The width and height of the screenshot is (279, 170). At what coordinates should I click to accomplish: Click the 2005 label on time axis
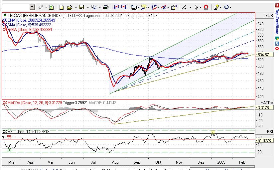coord(221,162)
